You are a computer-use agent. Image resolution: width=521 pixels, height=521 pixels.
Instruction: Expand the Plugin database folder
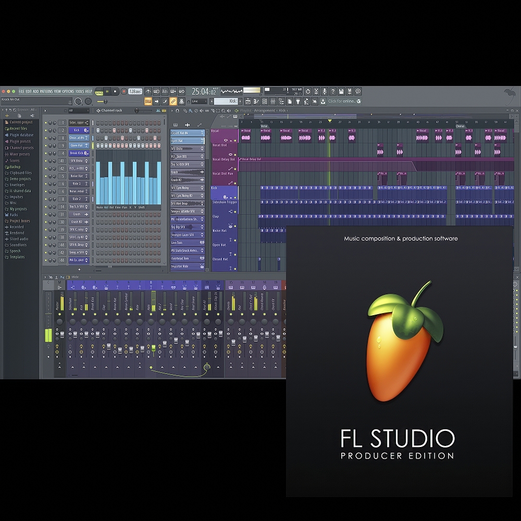(x=20, y=135)
